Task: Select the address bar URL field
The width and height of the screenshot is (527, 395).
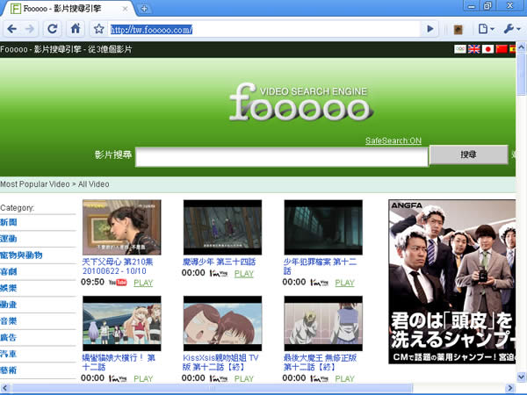Action: (263, 30)
